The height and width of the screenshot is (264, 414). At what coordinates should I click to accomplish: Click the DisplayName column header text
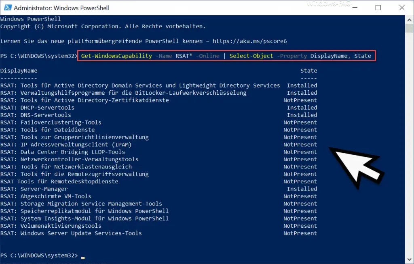[x=19, y=70]
